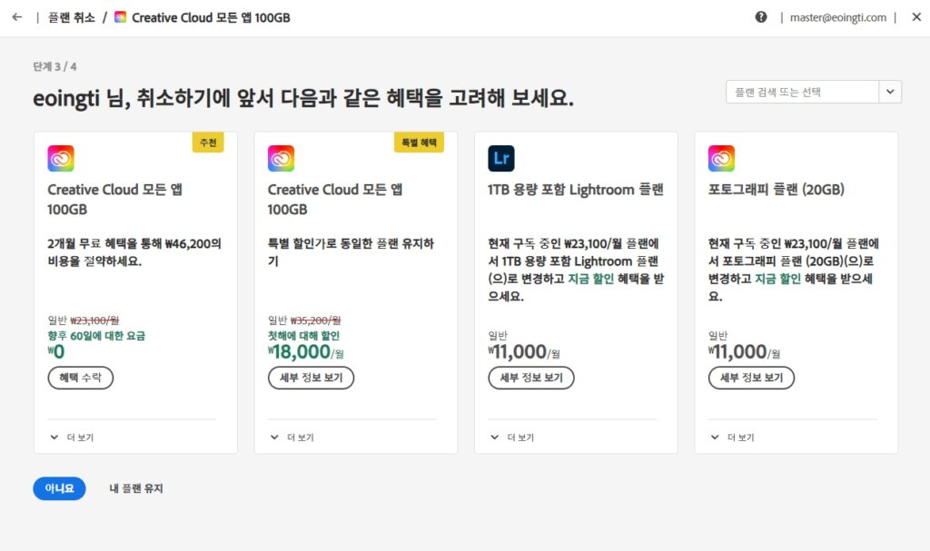
Task: Click the 1TB 용량 포함 Lightroom 플랜 title
Action: click(x=575, y=190)
